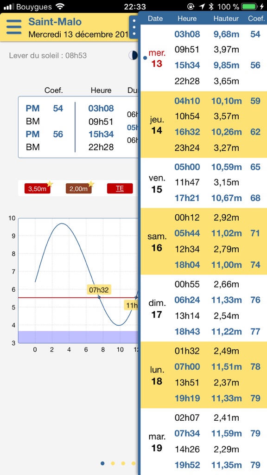Tap the battery icon in status bar
Image resolution: width=267 pixels, height=475 pixels.
point(250,6)
